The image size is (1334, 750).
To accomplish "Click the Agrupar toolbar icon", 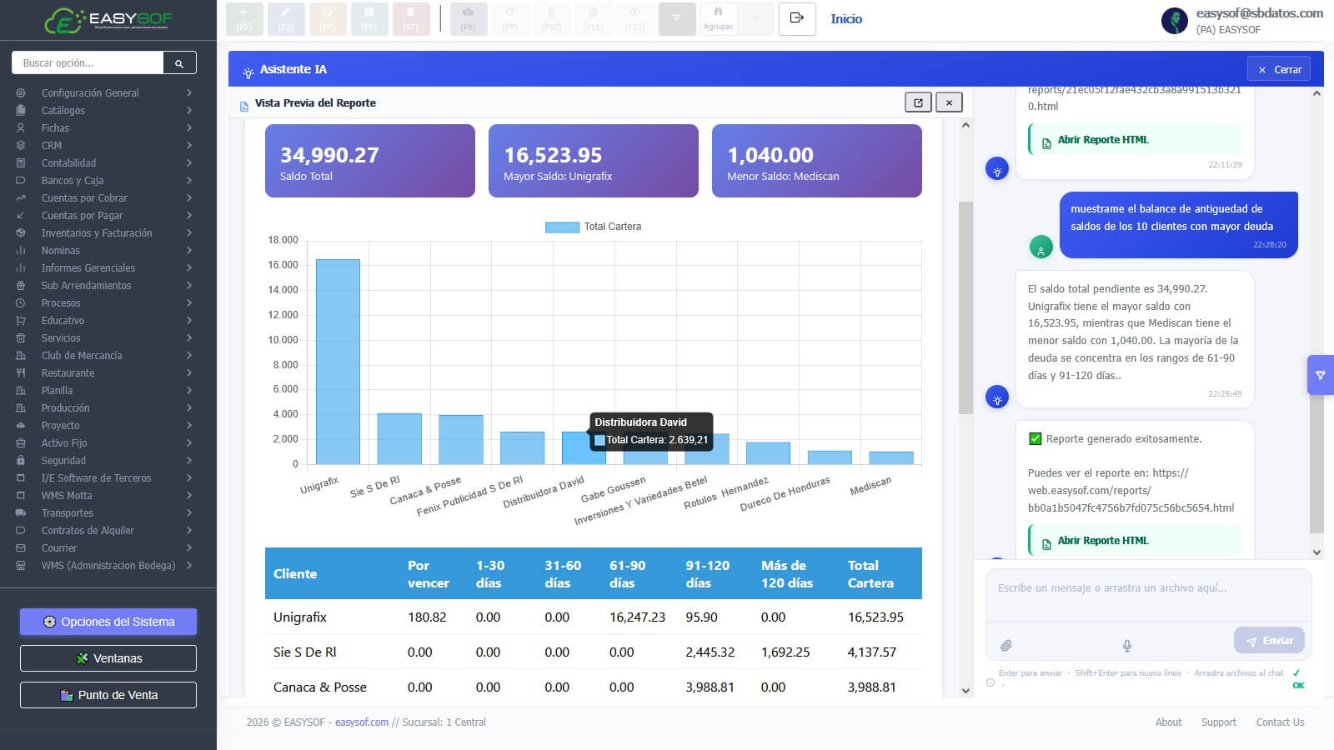I will (718, 18).
